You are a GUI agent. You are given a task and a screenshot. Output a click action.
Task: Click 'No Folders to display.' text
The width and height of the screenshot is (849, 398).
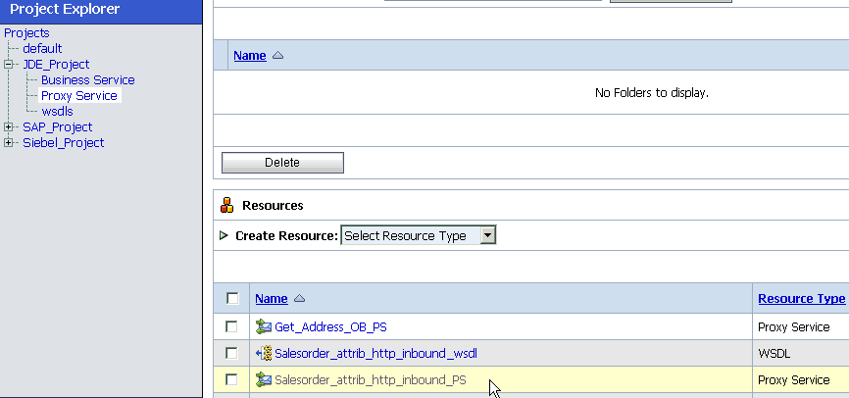point(651,92)
